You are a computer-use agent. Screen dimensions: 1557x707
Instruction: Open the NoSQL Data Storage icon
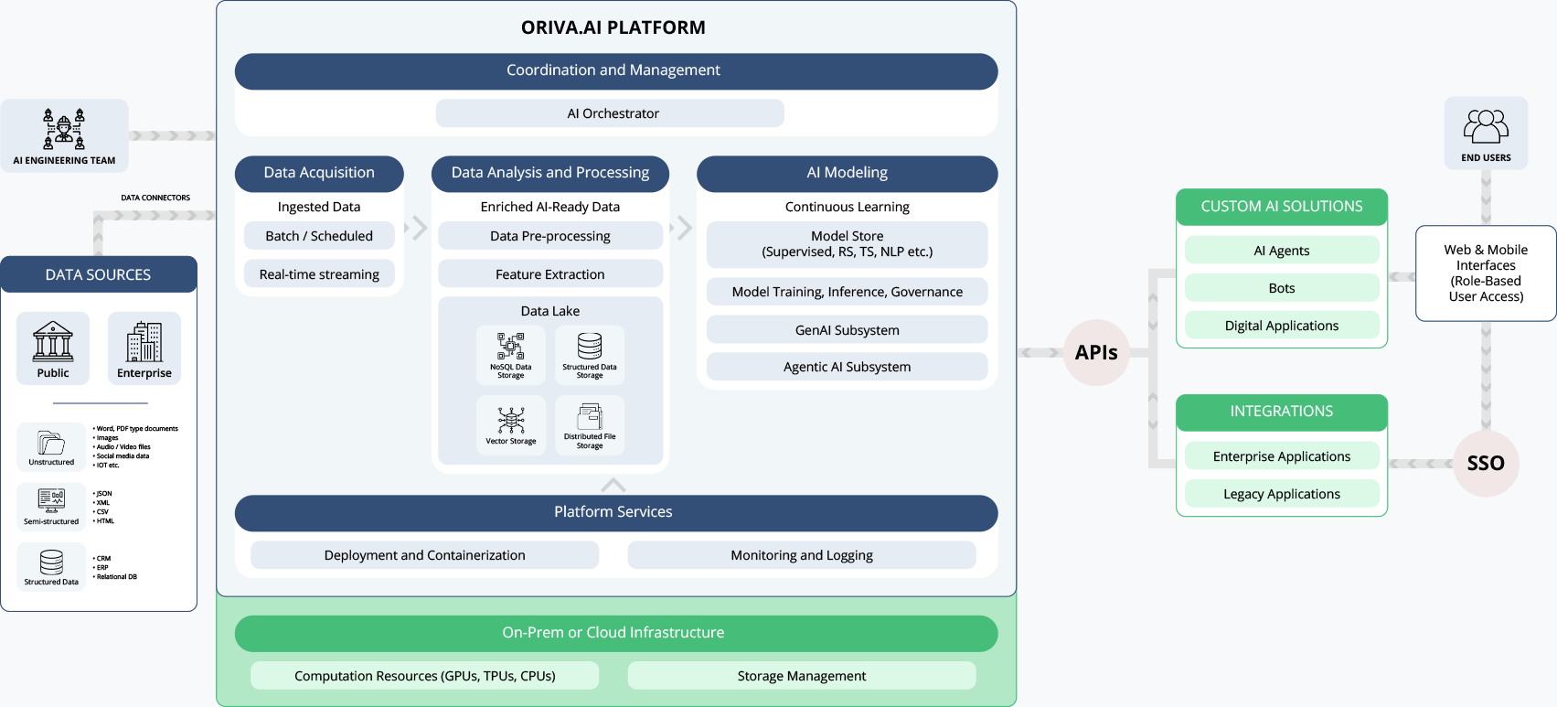pos(510,347)
